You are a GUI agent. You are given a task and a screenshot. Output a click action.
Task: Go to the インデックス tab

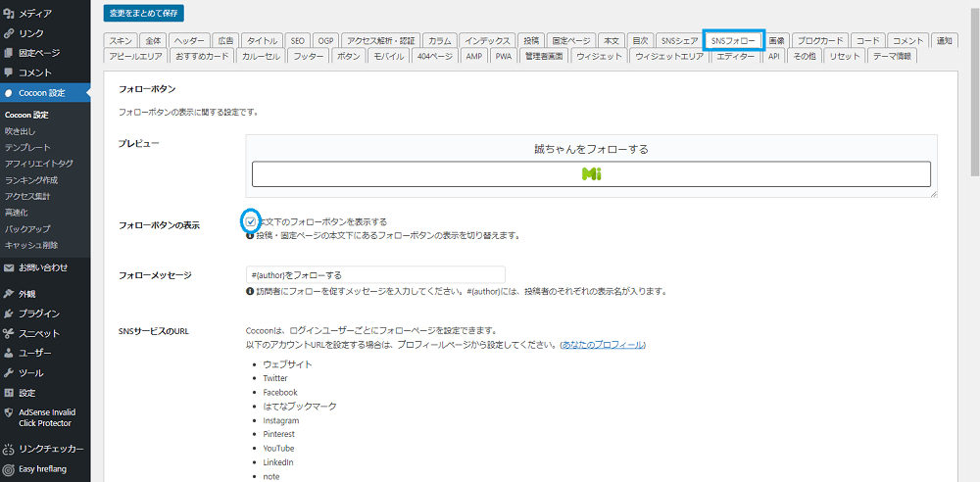[488, 40]
